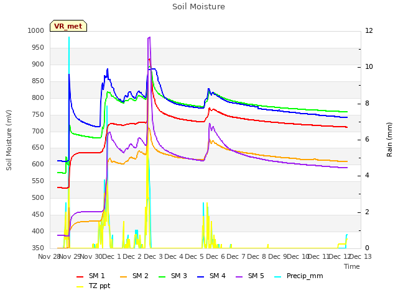Screen dimensions: 398x298
Task: Click the Dec 9 date tick
Action: (x=278, y=256)
